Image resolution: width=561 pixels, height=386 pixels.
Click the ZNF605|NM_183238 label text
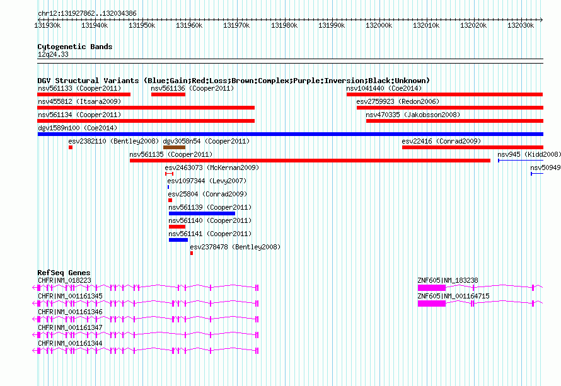(448, 281)
